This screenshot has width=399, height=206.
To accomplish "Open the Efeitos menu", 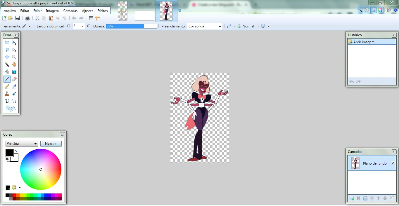I will 103,11.
